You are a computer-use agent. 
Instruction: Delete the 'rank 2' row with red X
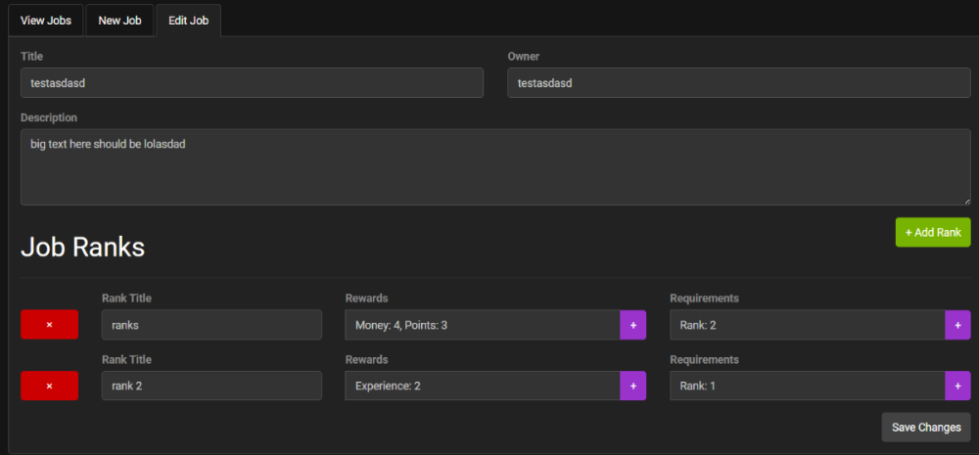[49, 386]
